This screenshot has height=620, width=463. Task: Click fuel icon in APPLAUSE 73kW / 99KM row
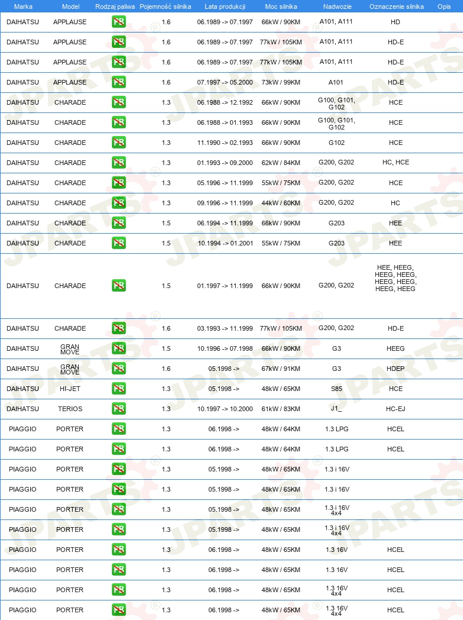click(119, 82)
